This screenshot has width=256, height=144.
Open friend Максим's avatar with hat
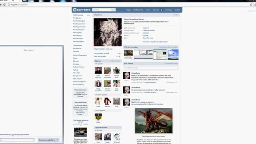pos(108,84)
